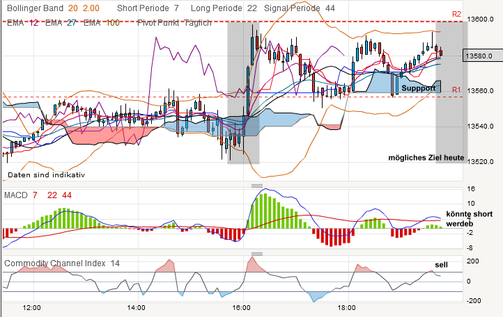The image size is (503, 317).
Task: Click the CCI scale value 0
Action: point(469,282)
